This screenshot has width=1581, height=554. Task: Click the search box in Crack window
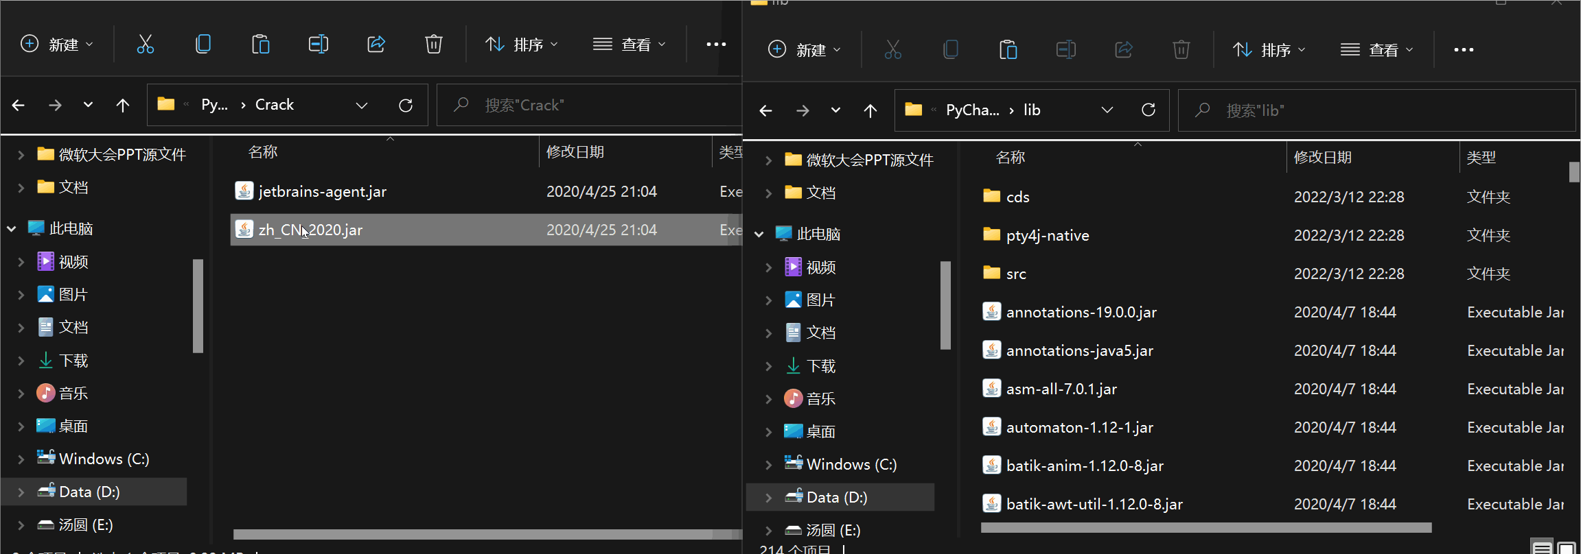[x=590, y=106]
